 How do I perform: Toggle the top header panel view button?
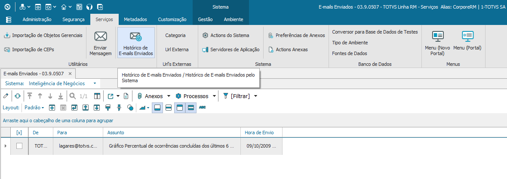coord(180,108)
